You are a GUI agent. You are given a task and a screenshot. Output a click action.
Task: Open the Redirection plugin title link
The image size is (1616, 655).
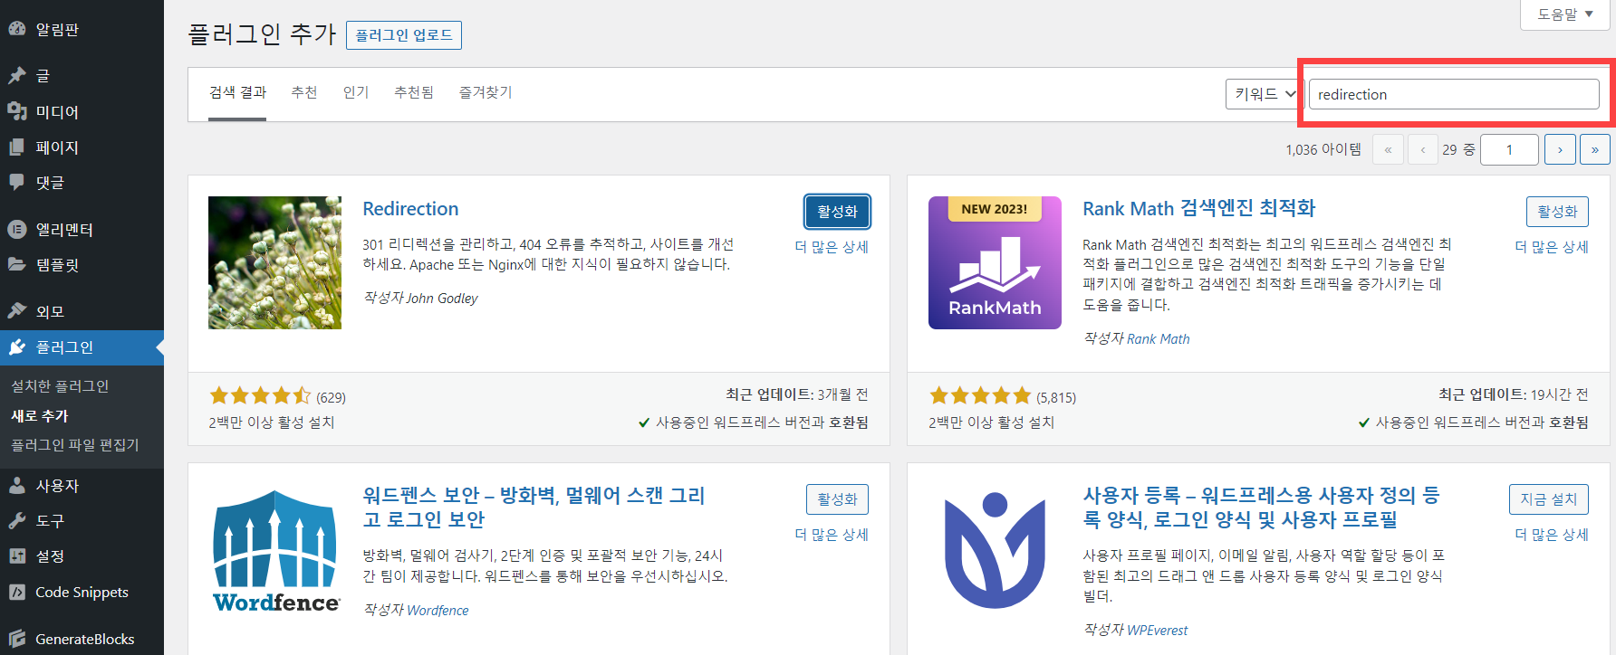pos(410,209)
